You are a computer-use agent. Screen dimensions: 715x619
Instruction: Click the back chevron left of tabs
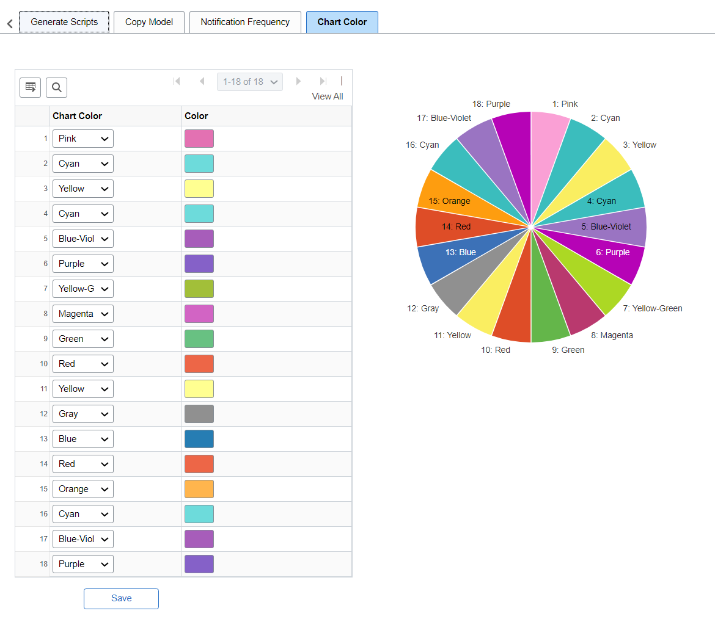pos(10,24)
